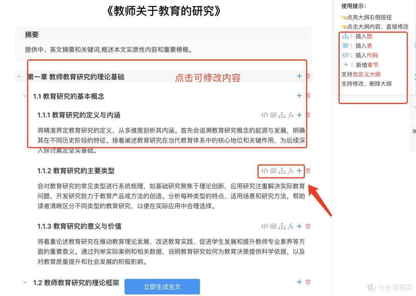Click 使用提示 heading
The height and width of the screenshot is (296, 416).
pyautogui.click(x=353, y=6)
